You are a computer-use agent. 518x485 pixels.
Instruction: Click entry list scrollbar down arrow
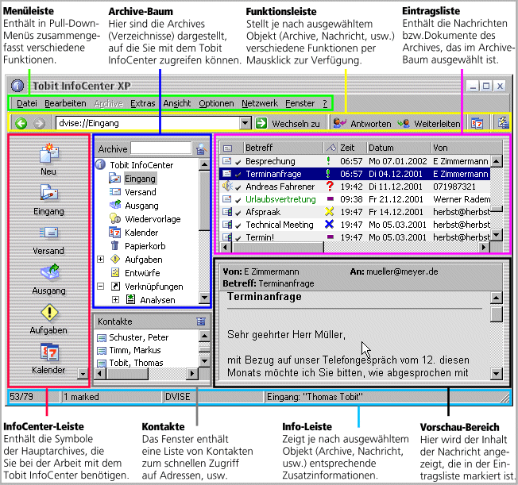[497, 235]
